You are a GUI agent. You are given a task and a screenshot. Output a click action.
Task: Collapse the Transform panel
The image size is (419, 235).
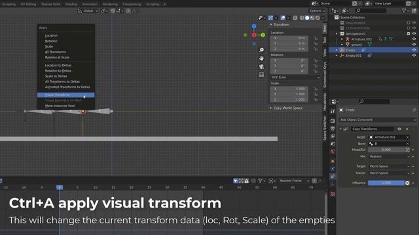pos(271,25)
